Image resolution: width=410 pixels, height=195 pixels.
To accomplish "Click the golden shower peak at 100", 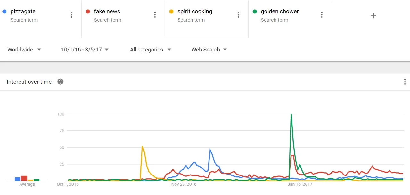I will 291,114.
